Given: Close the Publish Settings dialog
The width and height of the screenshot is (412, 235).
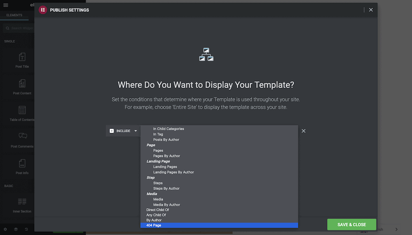Looking at the screenshot, I should tap(371, 10).
